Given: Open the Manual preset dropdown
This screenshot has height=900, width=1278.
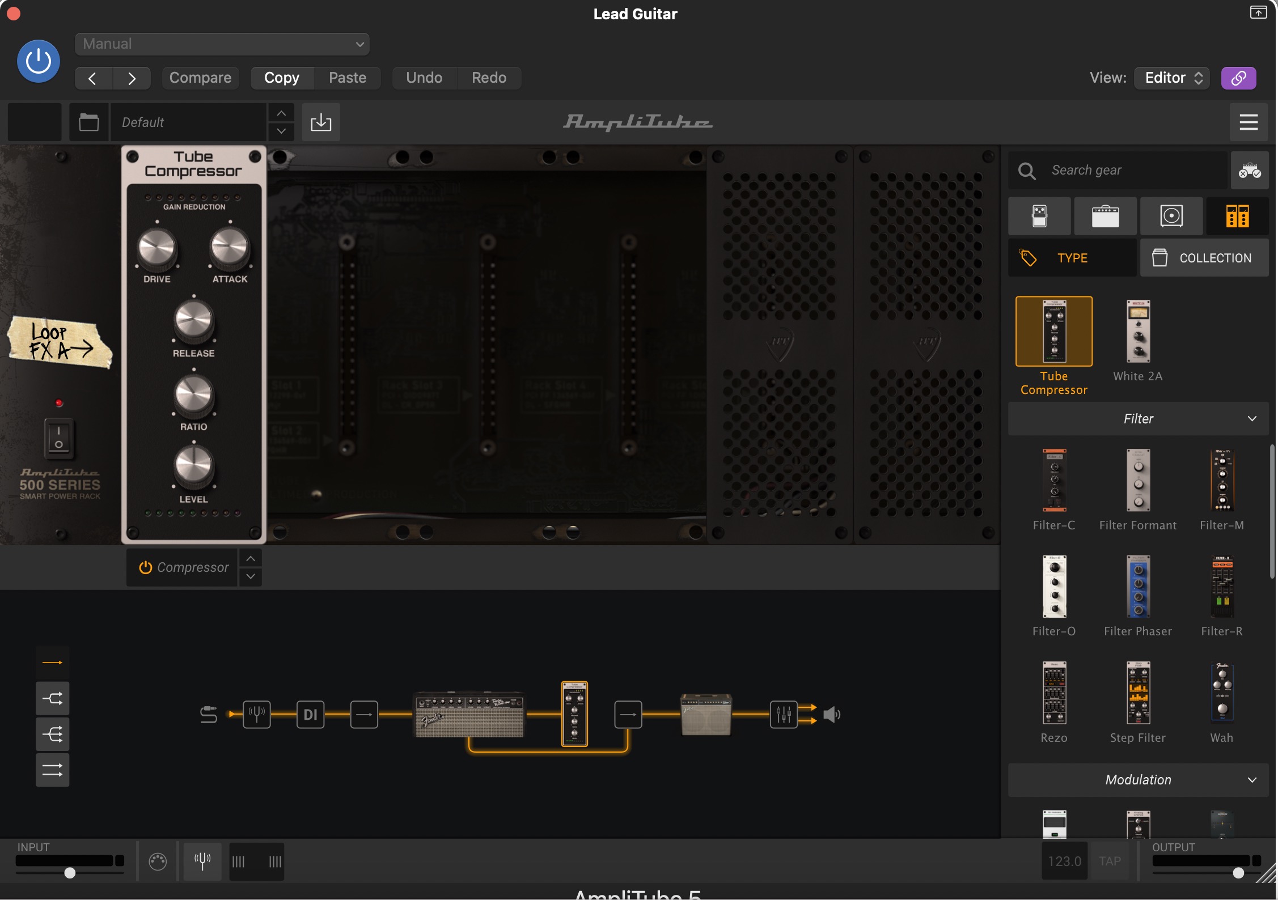Looking at the screenshot, I should point(222,44).
